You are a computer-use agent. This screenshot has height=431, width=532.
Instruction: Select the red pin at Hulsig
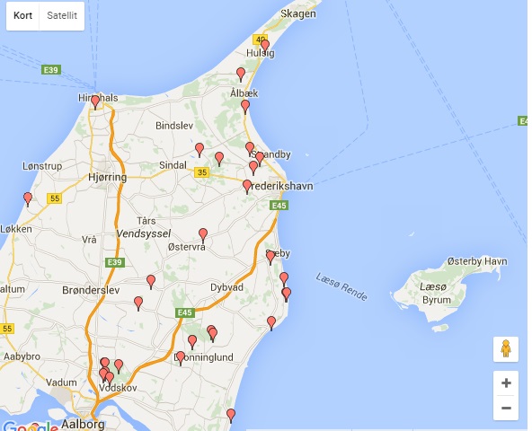265,47
